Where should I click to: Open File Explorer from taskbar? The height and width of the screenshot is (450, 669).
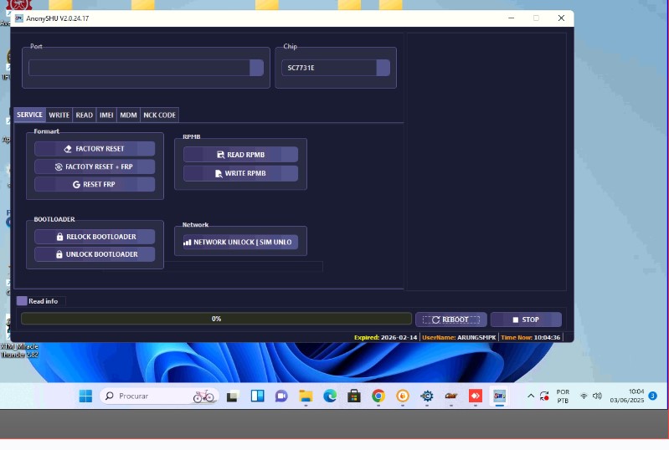pyautogui.click(x=306, y=396)
